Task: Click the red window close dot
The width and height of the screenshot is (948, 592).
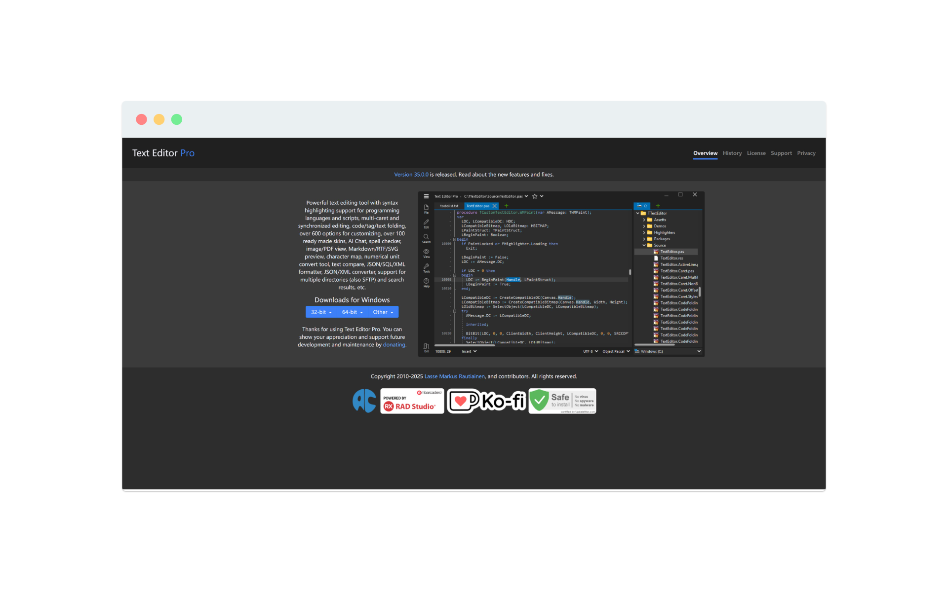Action: tap(141, 119)
